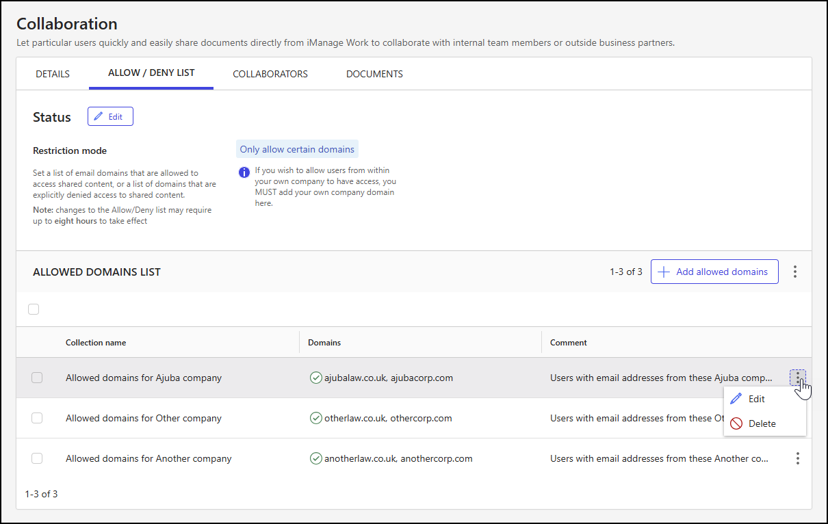The image size is (828, 524).
Task: Collapse the Ajuba row three-dot menu
Action: 797,377
